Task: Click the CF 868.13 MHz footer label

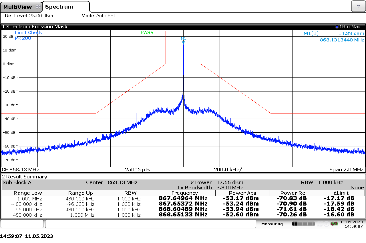Action: tap(21, 170)
